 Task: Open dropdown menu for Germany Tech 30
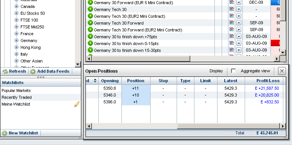point(239,9)
